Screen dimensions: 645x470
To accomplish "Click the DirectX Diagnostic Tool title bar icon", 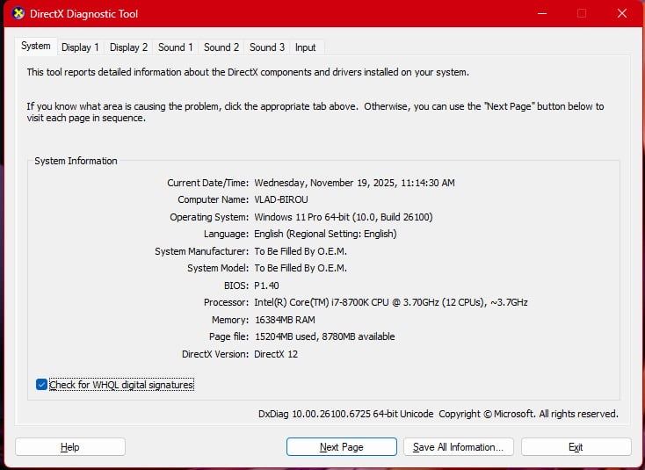I will (18, 13).
